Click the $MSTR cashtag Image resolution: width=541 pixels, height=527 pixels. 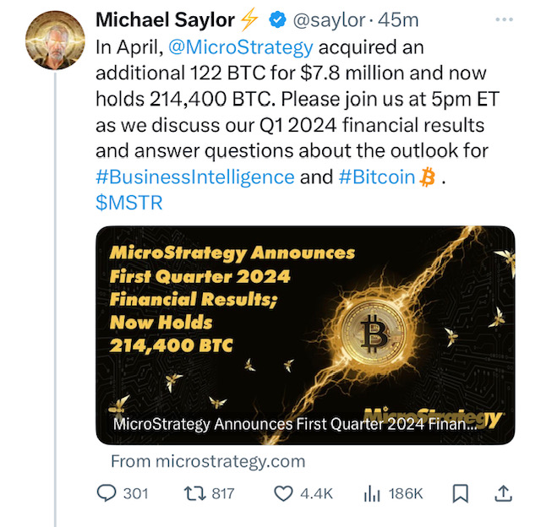pyautogui.click(x=129, y=203)
